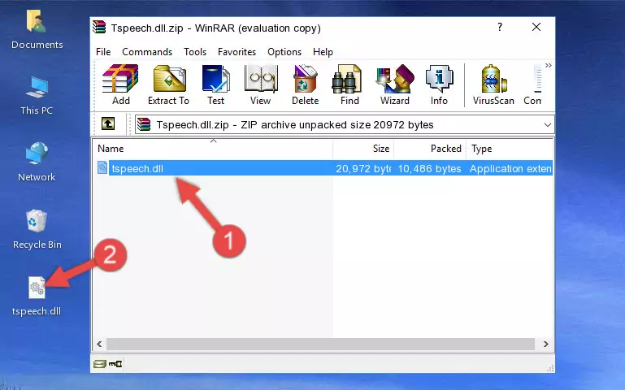Screen dimensions: 625x390
Task: Click the 20,972 bytes size cell
Action: (x=363, y=168)
